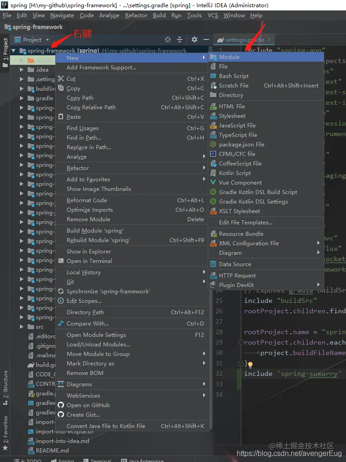This screenshot has width=346, height=462.
Task: Select the README.md file
Action: pos(52,451)
